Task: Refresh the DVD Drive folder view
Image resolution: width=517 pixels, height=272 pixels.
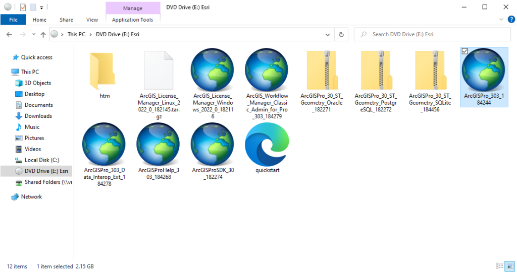Action: (x=341, y=34)
